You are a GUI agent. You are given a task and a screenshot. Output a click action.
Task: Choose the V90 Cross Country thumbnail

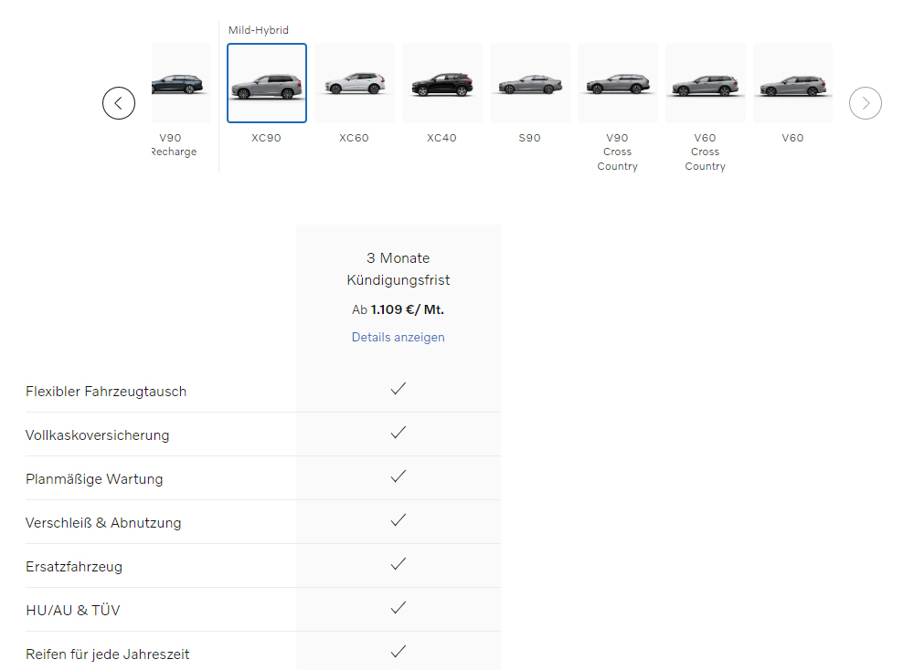click(618, 83)
